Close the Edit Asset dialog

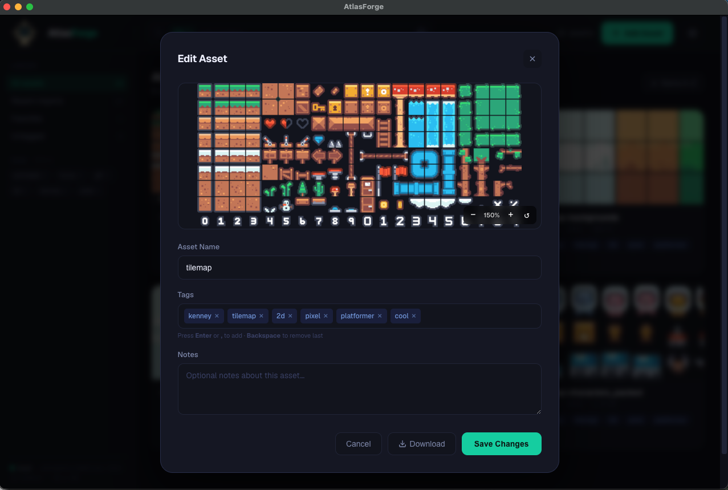532,59
